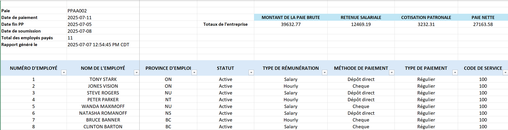Select the gross pay total 39632.77
The image size is (508, 130).
tap(291, 24)
